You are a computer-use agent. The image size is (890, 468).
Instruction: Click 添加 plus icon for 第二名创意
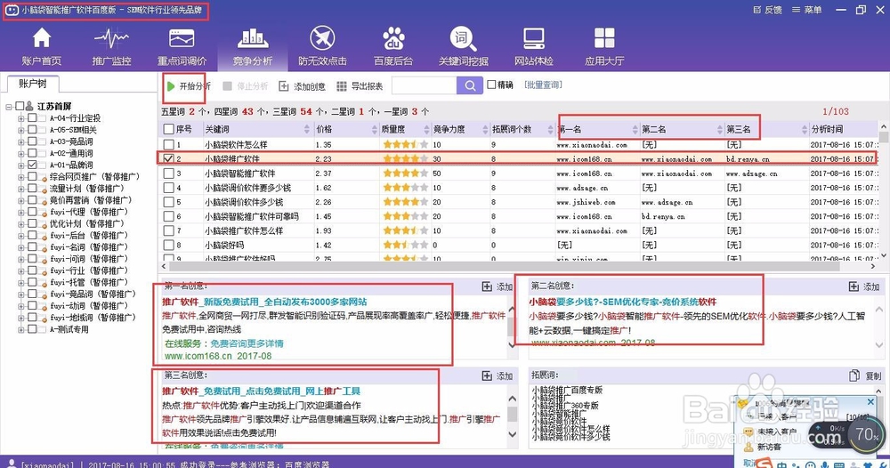(854, 286)
